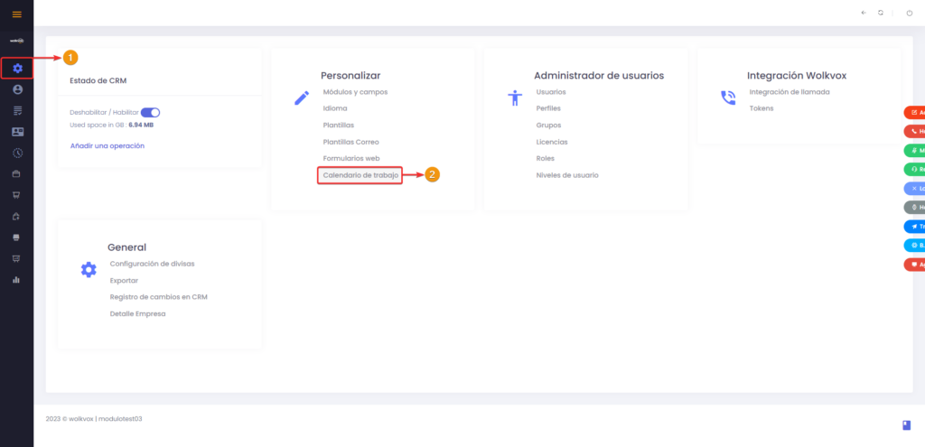Click the power logout icon
Viewport: 925px width, 447px height.
909,13
